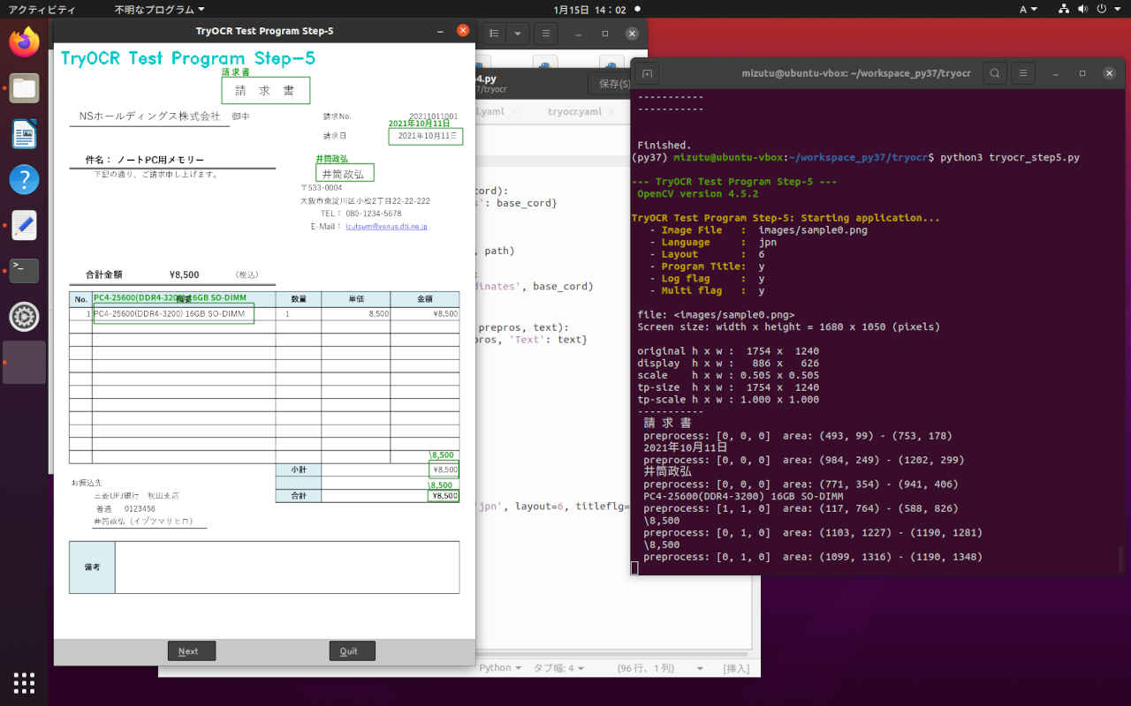Viewport: 1131px width, 706px height.
Task: Switch to the tryocr.yaml editor tab
Action: 573,112
